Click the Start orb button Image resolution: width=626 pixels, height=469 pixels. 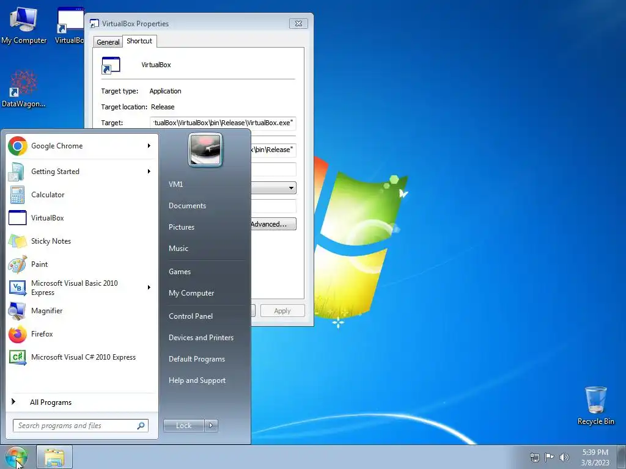pyautogui.click(x=17, y=457)
